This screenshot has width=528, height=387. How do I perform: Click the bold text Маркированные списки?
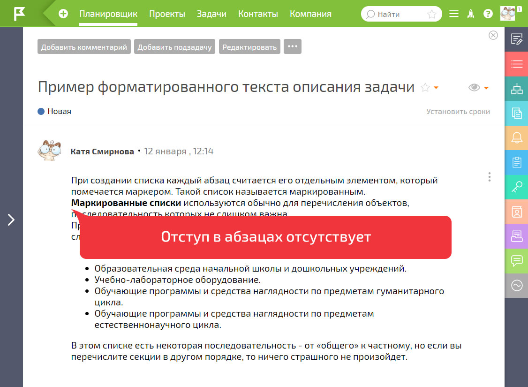point(126,203)
